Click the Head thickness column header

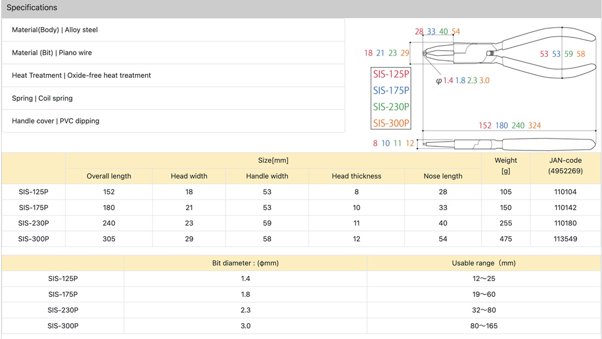(356, 176)
